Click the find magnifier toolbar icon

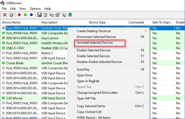pos(64,15)
